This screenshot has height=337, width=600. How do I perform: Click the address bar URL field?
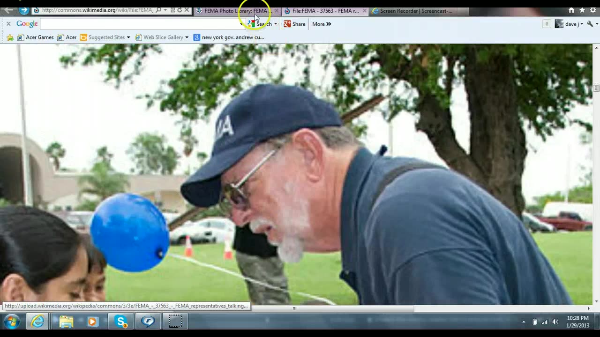(x=97, y=10)
